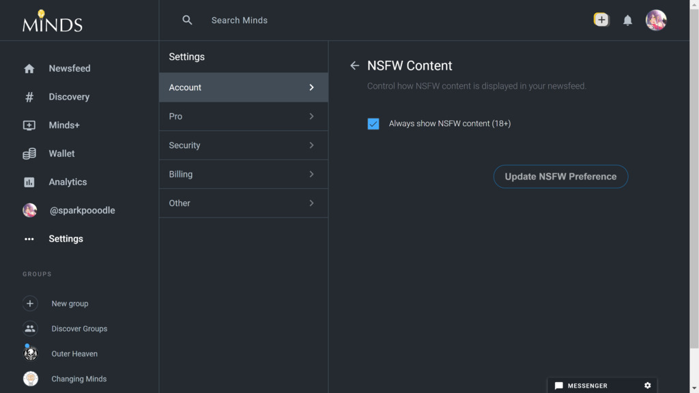This screenshot has height=393, width=699.
Task: Open Minds+ section
Action: coord(64,126)
